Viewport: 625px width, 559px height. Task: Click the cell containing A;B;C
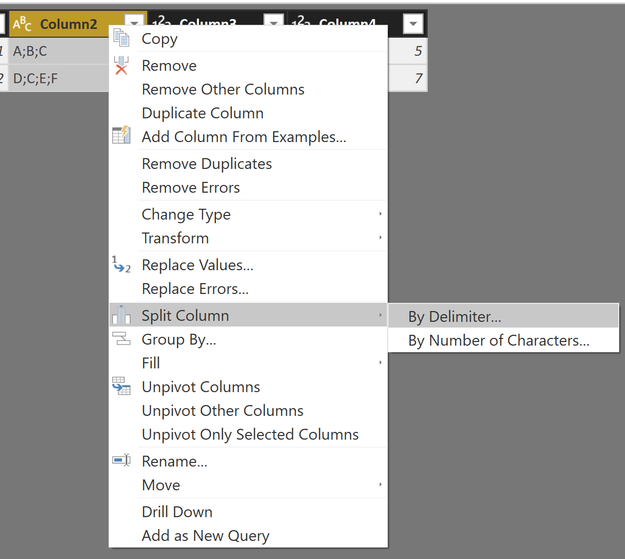58,51
